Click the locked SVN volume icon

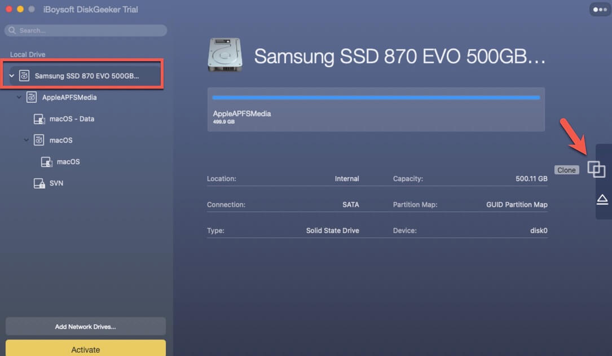pos(39,183)
